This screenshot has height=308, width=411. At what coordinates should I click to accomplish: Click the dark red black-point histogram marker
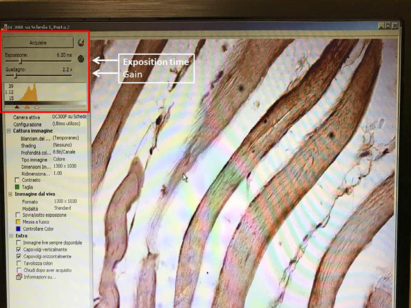pyautogui.click(x=17, y=107)
